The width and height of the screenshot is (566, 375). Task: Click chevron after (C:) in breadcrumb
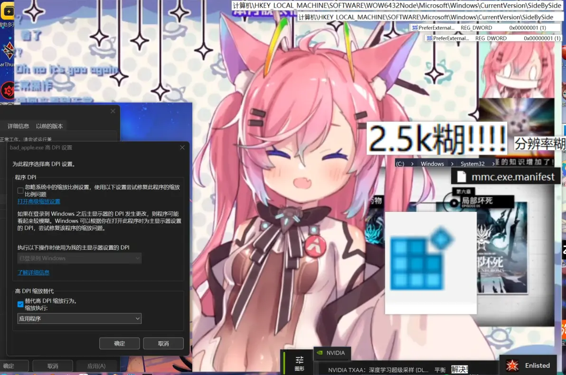point(412,164)
